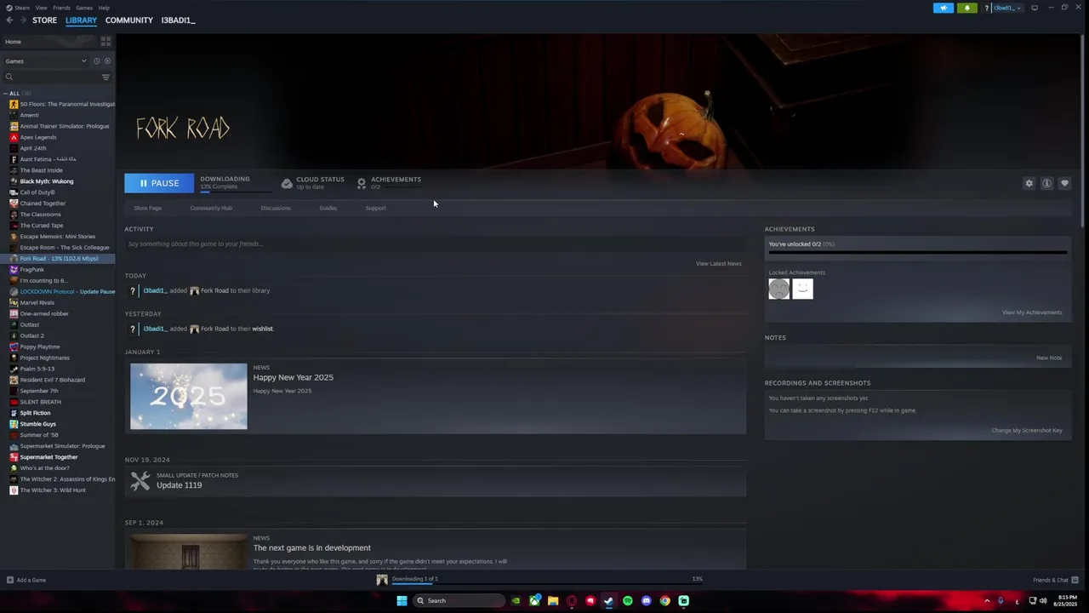Open the Support link
The height and width of the screenshot is (613, 1089).
tap(375, 208)
